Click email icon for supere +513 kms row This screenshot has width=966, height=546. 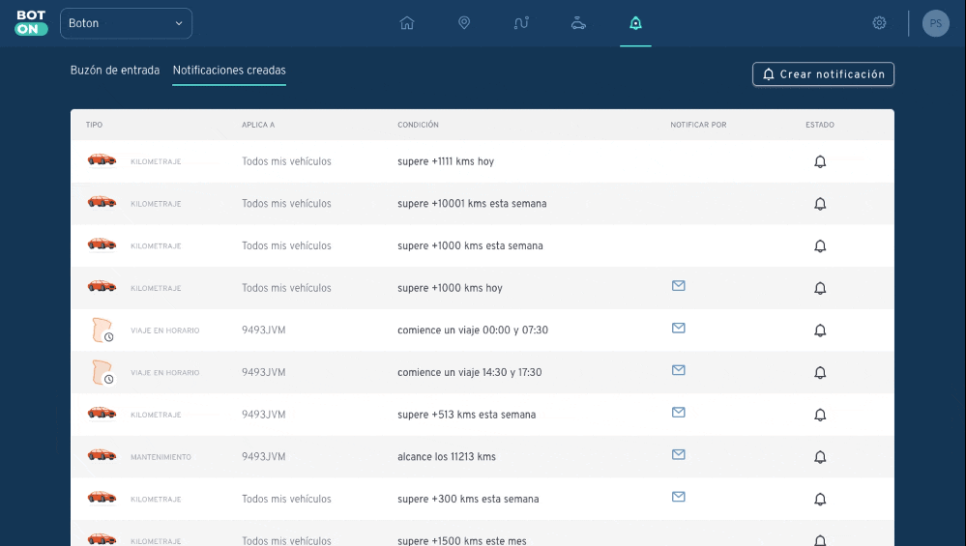678,413
